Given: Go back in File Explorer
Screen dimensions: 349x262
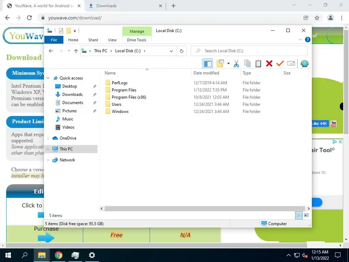Looking at the screenshot, I should click(51, 51).
